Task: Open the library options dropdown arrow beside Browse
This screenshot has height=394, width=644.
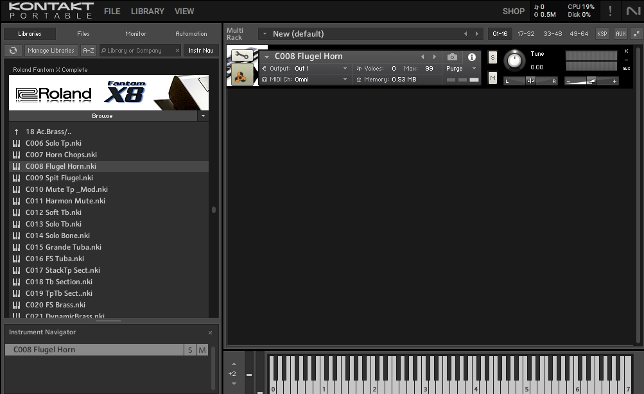Action: pos(203,116)
